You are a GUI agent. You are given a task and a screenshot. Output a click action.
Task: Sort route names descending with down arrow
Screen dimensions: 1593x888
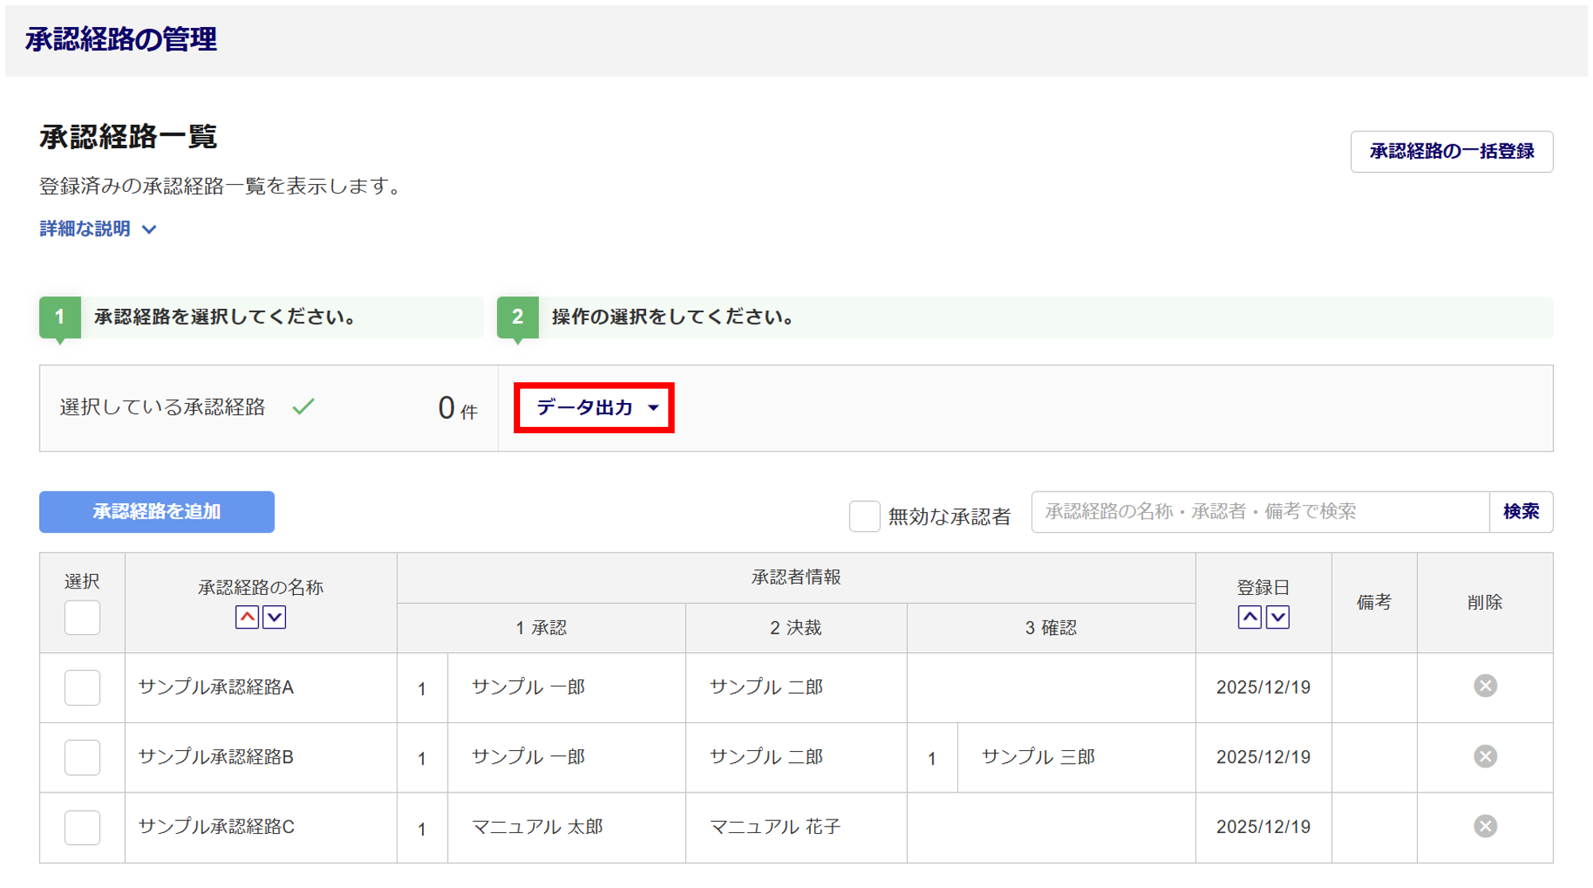[275, 617]
